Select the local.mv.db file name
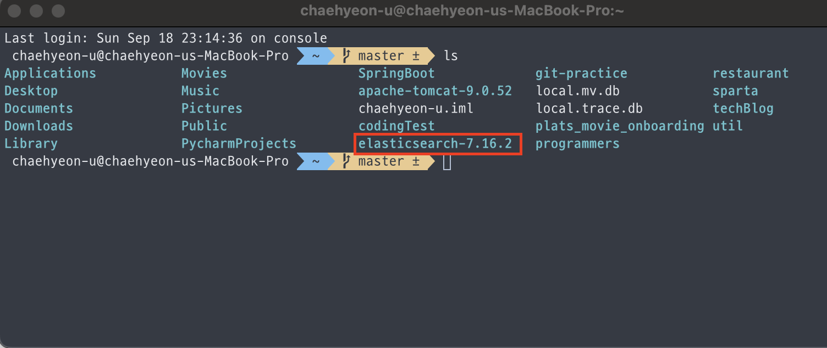The image size is (827, 348). [x=577, y=91]
